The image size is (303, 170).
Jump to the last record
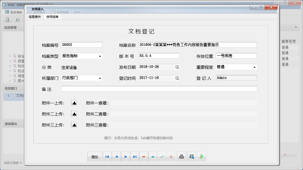coord(135,156)
